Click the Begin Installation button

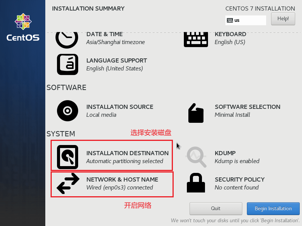point(273,209)
